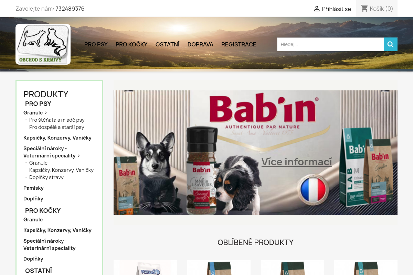Click the magnifier search button
This screenshot has height=275, width=413.
[x=391, y=44]
